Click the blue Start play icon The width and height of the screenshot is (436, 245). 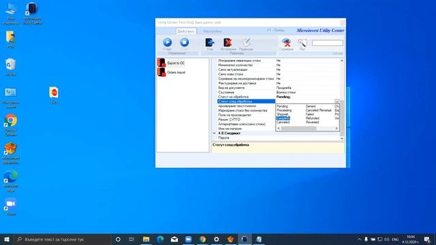tap(168, 42)
